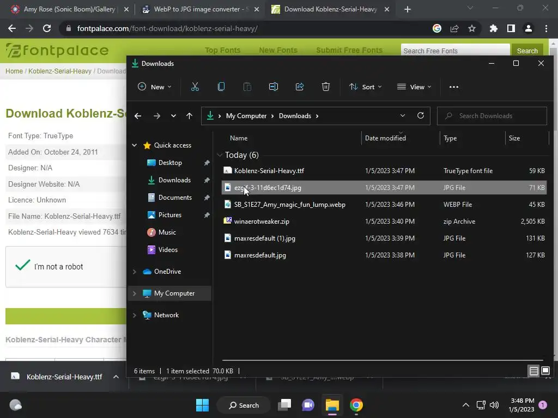Image resolution: width=558 pixels, height=418 pixels.
Task: Expand the address bar history dropdown
Action: (403, 115)
